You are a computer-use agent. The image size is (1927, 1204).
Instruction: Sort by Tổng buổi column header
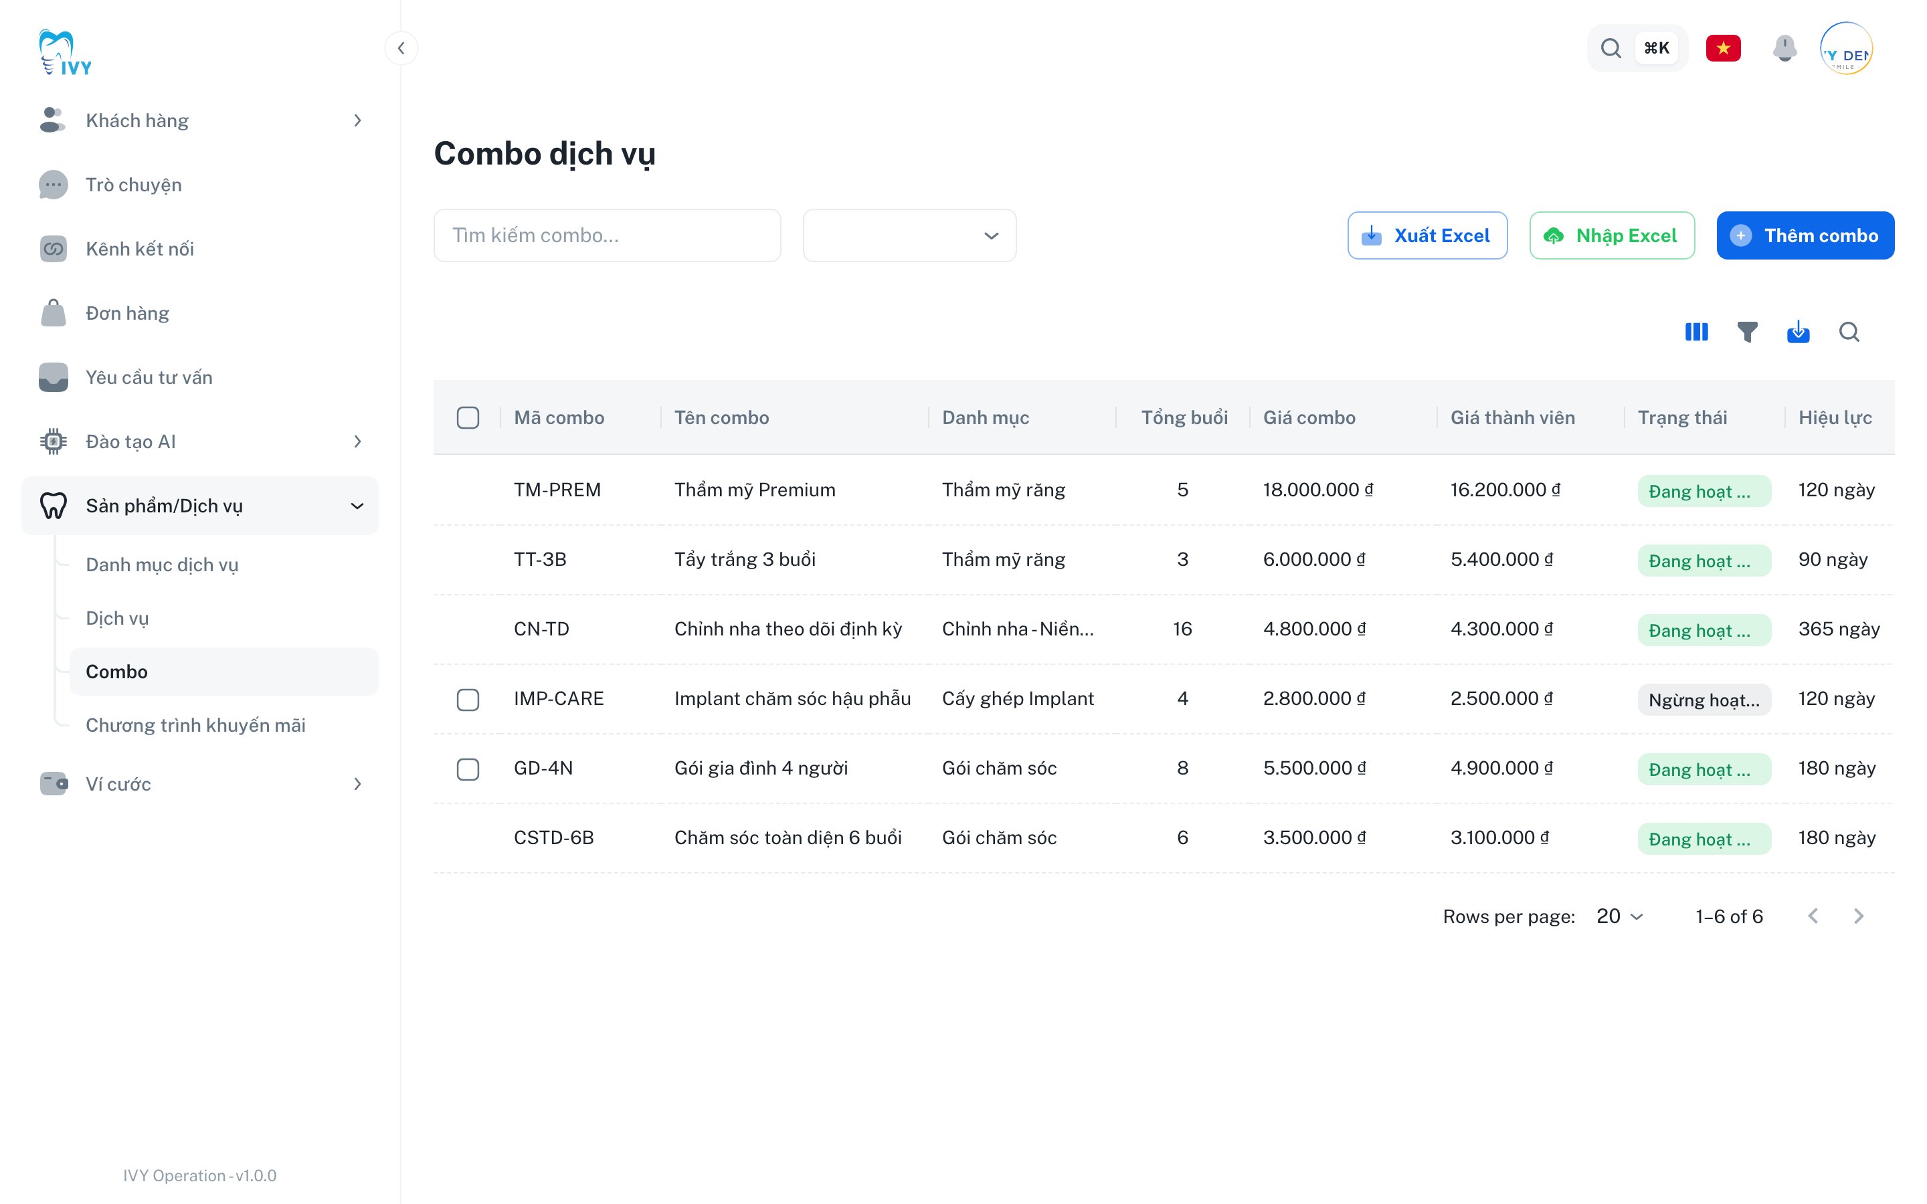click(x=1184, y=417)
